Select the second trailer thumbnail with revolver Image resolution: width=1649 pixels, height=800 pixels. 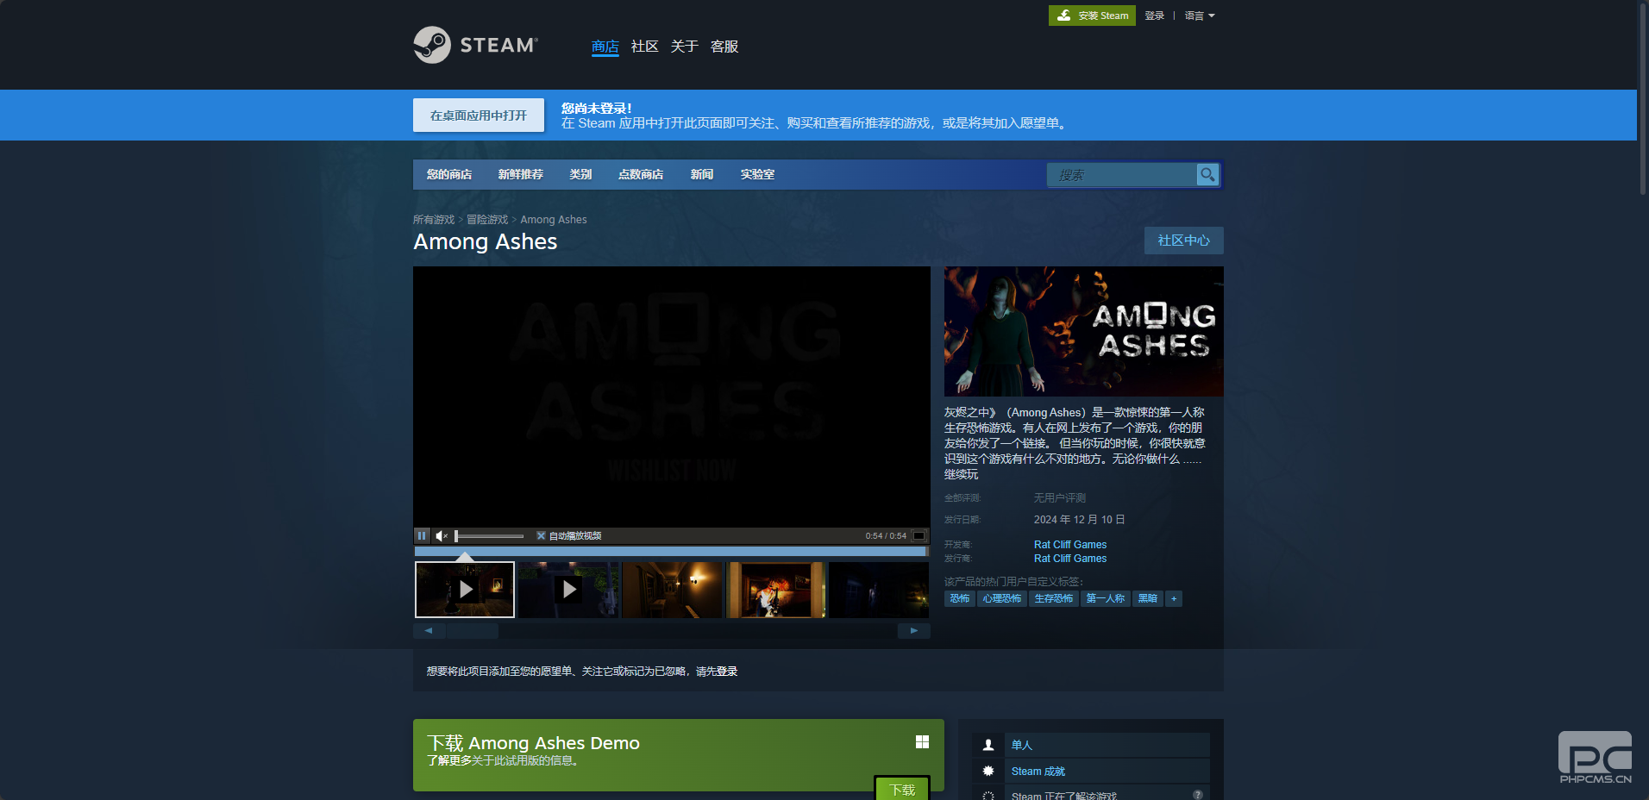[x=568, y=590]
